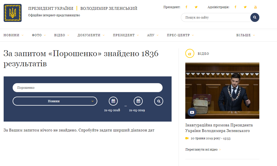Play the inauguration speech video
This screenshot has width=277, height=166.
[x=192, y=112]
